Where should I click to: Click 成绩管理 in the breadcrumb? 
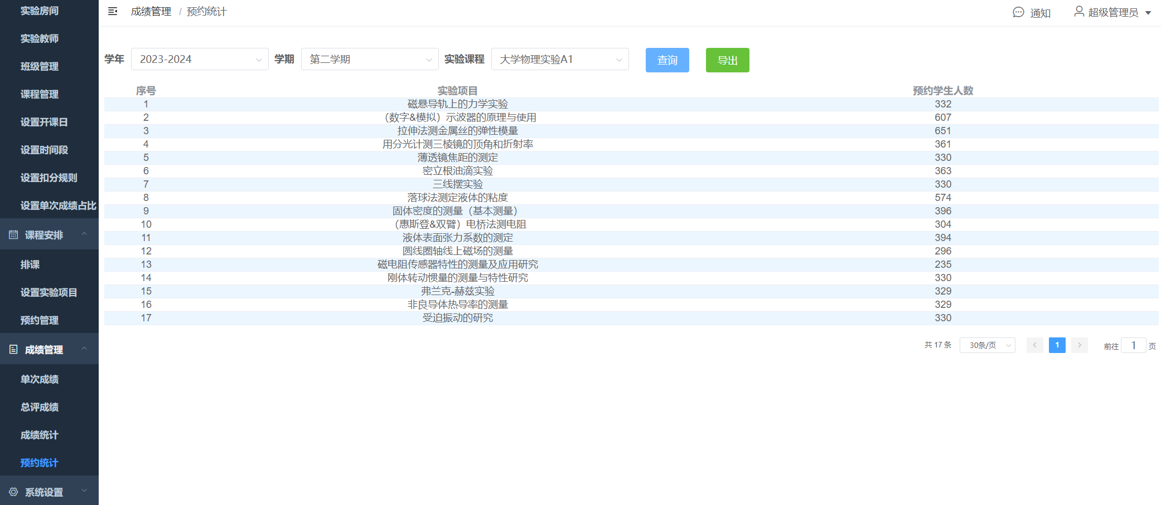click(151, 12)
